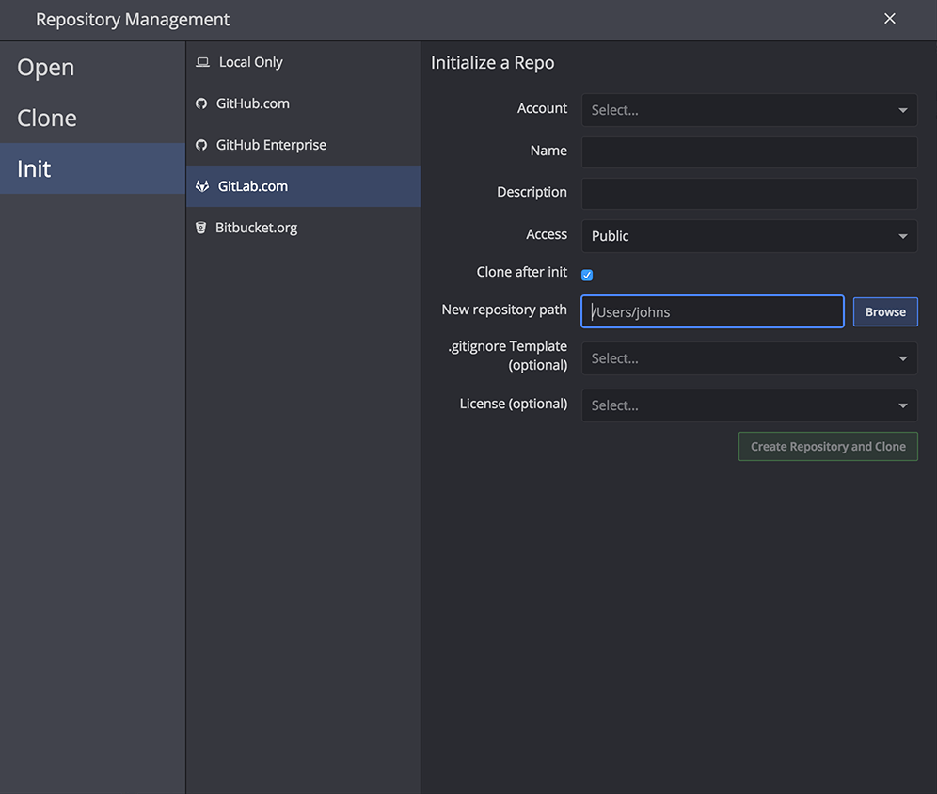Click the GitLab fox logo icon

pyautogui.click(x=201, y=186)
